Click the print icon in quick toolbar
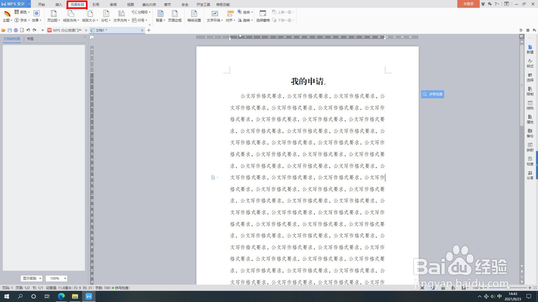Viewport: 538px width, 302px height. coord(16,30)
